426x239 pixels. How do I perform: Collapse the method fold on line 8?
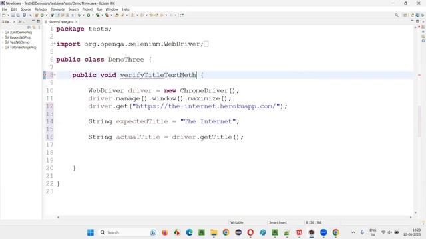55,74
